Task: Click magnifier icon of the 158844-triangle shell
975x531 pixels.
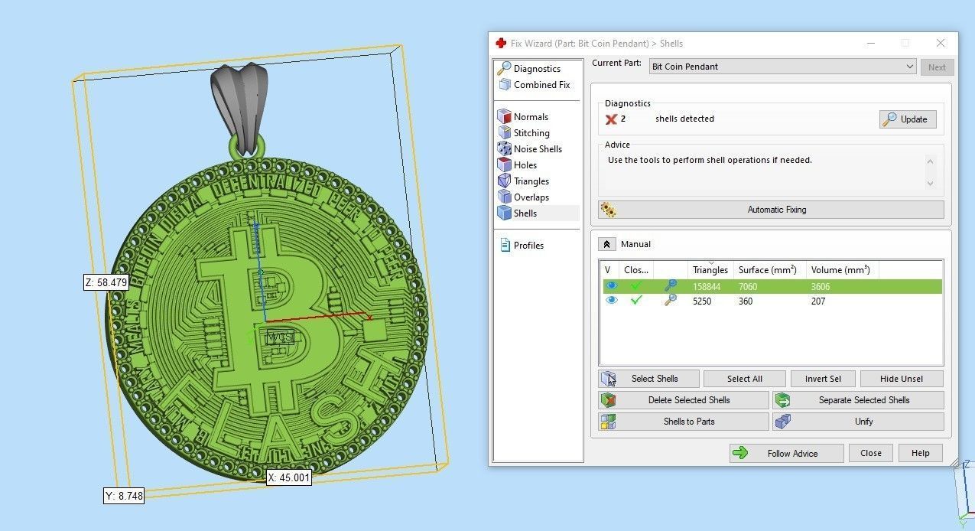Action: (x=671, y=286)
